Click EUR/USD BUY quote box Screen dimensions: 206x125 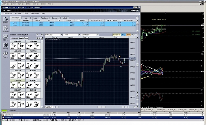coord(21,46)
